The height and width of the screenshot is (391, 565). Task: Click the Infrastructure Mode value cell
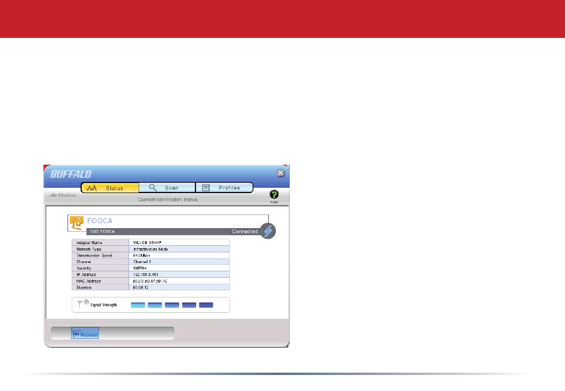[x=179, y=249]
